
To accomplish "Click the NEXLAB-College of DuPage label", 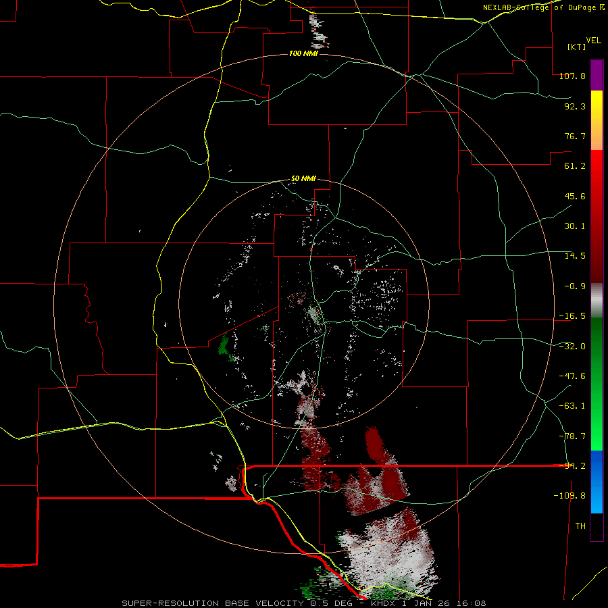I will (543, 7).
